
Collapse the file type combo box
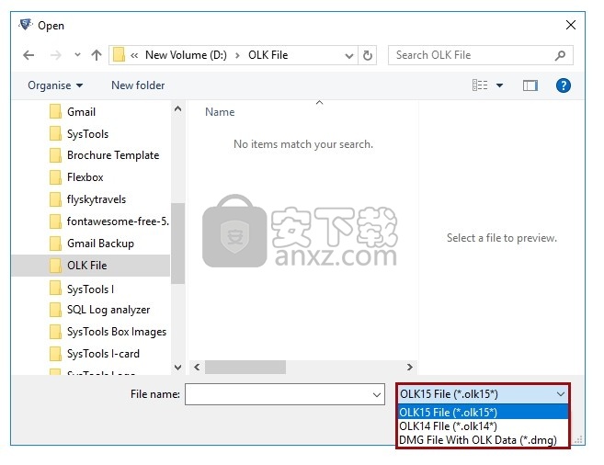click(x=560, y=394)
